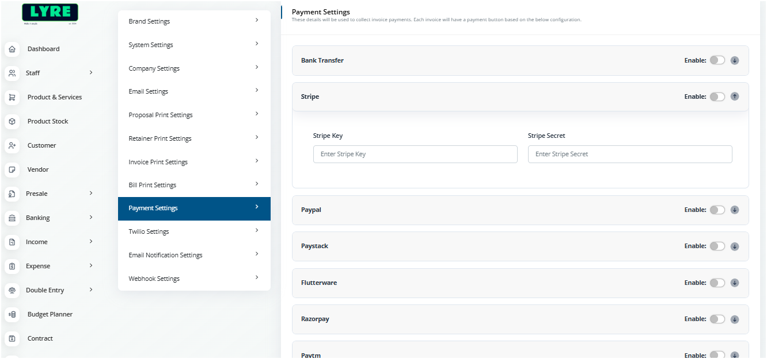
Task: Focus the Stripe Secret input field
Action: (x=630, y=154)
